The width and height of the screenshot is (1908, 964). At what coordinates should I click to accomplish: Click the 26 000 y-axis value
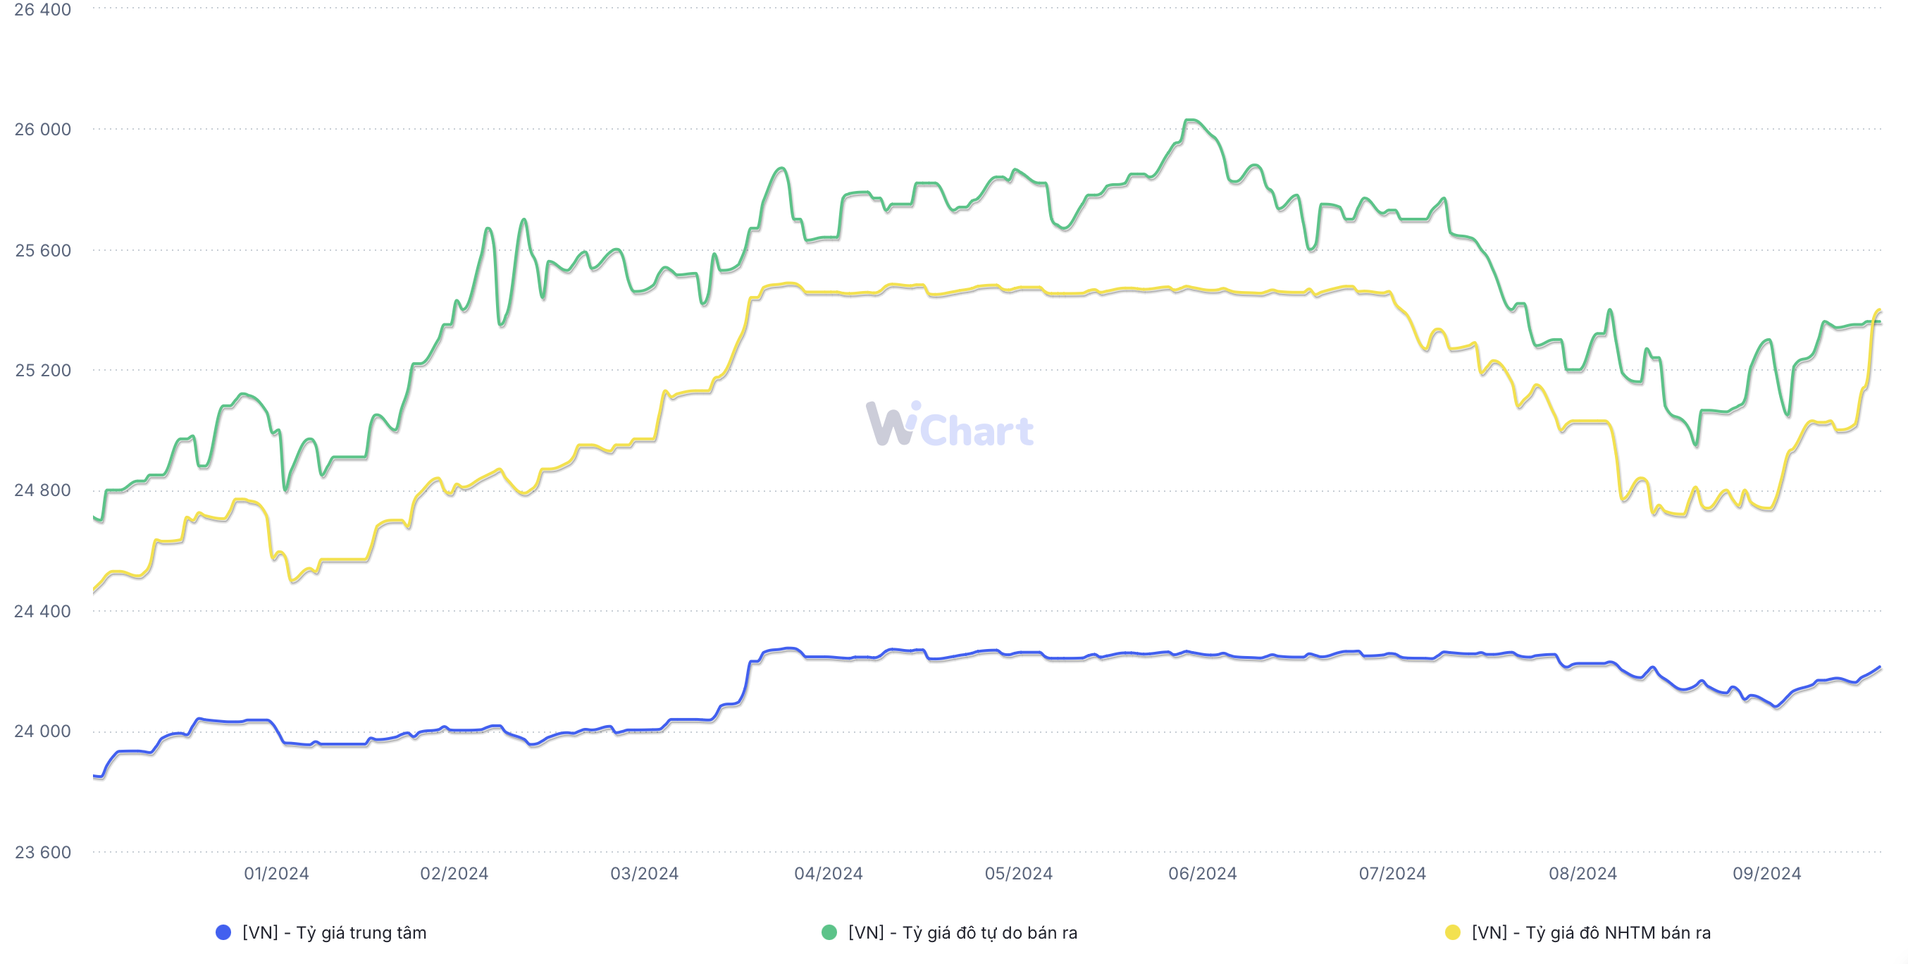43,130
